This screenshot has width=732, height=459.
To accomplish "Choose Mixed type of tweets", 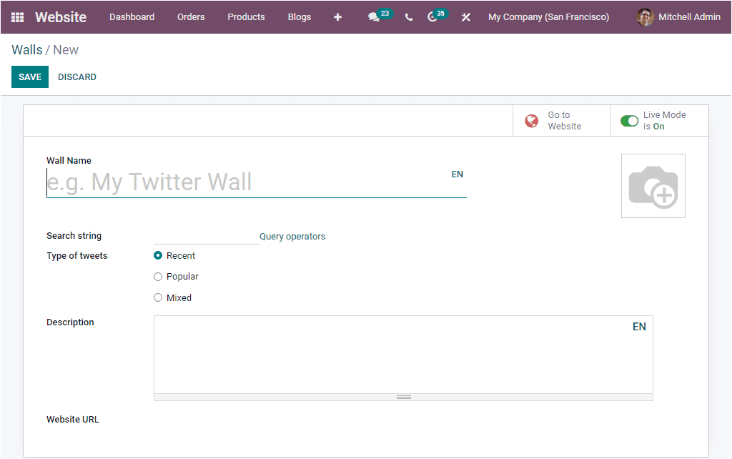I will [x=157, y=297].
